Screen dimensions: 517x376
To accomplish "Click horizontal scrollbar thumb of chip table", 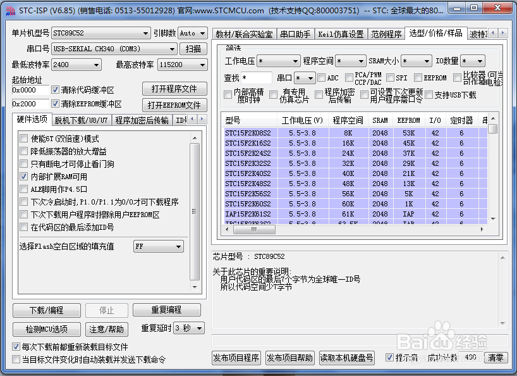I will pos(254,229).
